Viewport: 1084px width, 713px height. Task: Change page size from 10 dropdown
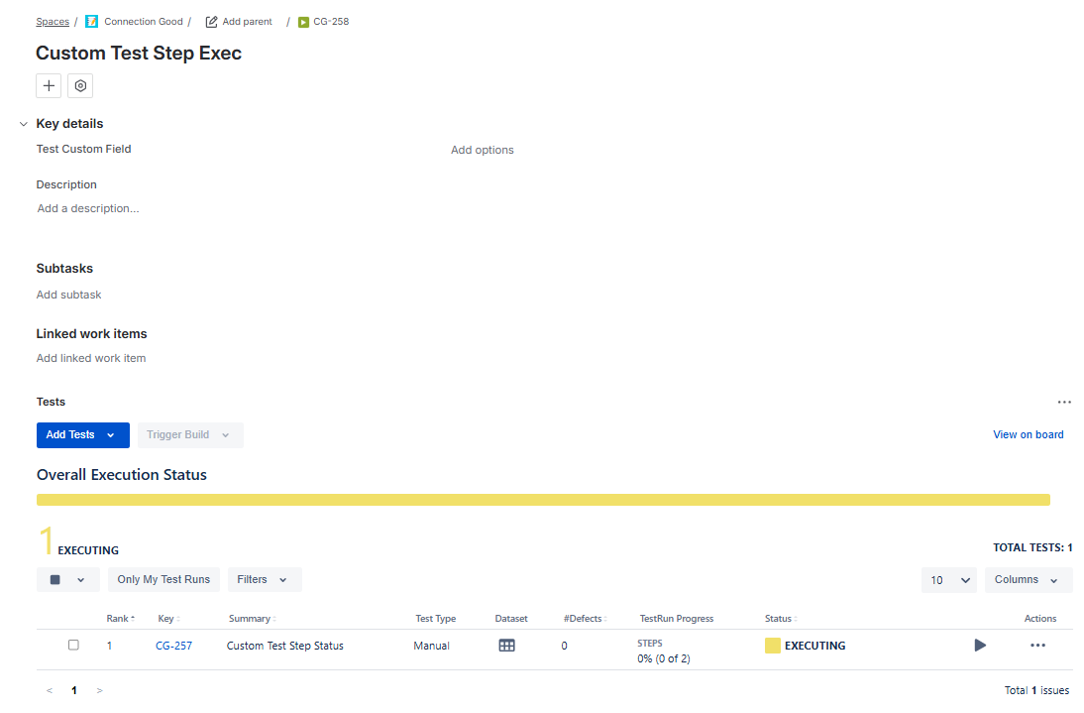click(x=948, y=580)
